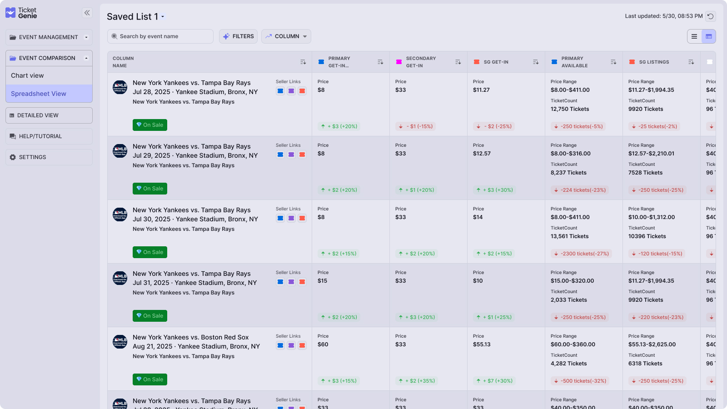Open red seller link for Boston Red Sox game

tap(302, 345)
